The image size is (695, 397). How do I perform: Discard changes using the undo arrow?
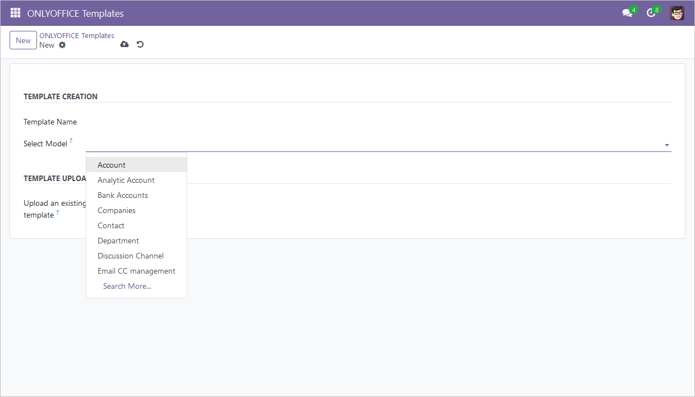click(x=140, y=44)
